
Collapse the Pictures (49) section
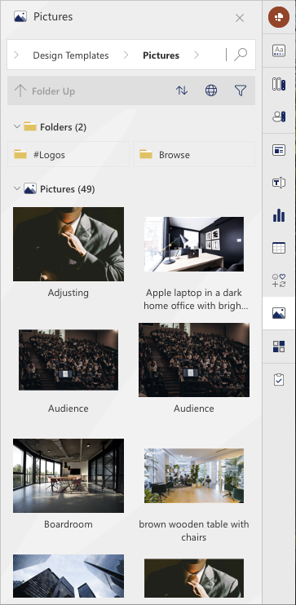17,188
